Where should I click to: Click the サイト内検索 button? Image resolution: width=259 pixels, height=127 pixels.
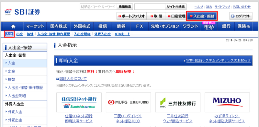(175, 7)
